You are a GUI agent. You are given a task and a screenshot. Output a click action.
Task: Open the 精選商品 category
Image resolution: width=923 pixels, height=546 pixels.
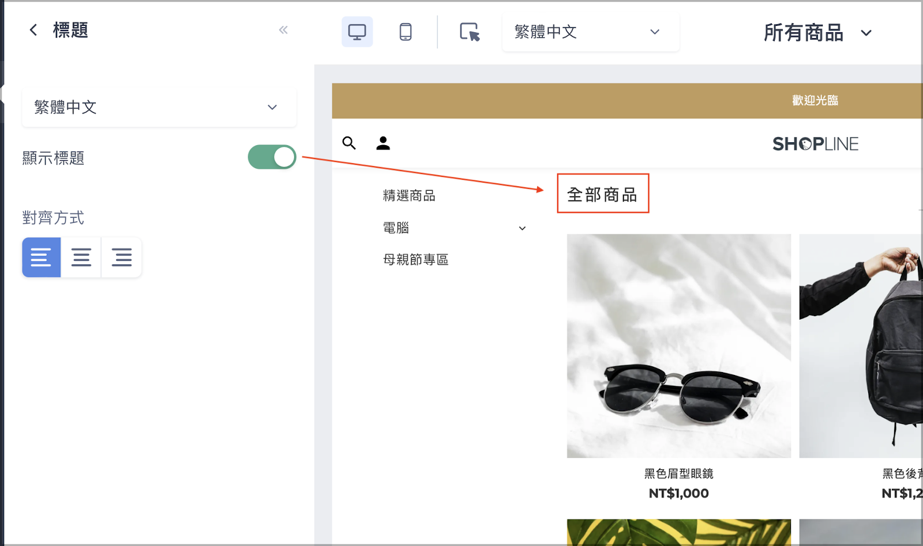click(x=409, y=196)
